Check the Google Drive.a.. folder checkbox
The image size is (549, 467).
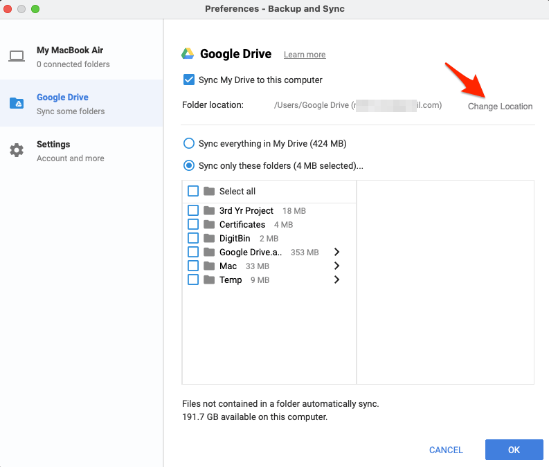193,252
